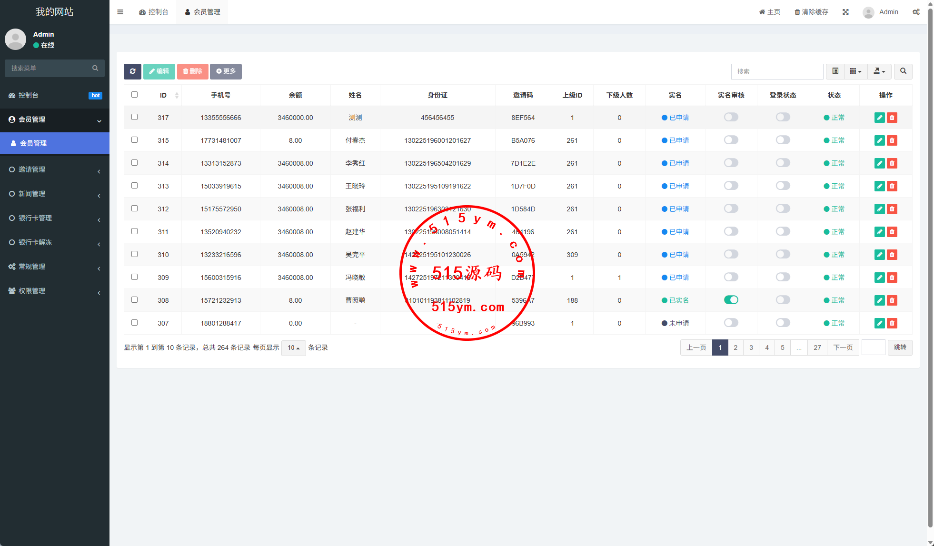Enable 登录状态 switch for member 315
This screenshot has width=934, height=546.
point(783,140)
